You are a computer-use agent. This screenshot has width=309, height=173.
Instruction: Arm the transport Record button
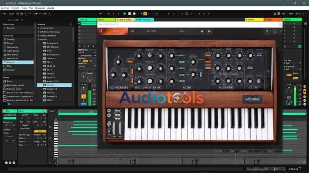[x=134, y=14]
